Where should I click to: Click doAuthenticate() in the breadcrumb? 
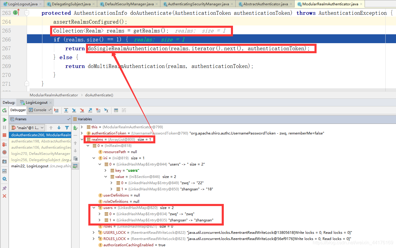click(99, 95)
